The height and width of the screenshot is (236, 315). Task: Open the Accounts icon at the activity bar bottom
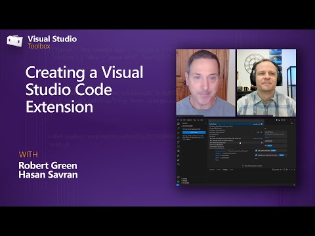tap(178, 177)
